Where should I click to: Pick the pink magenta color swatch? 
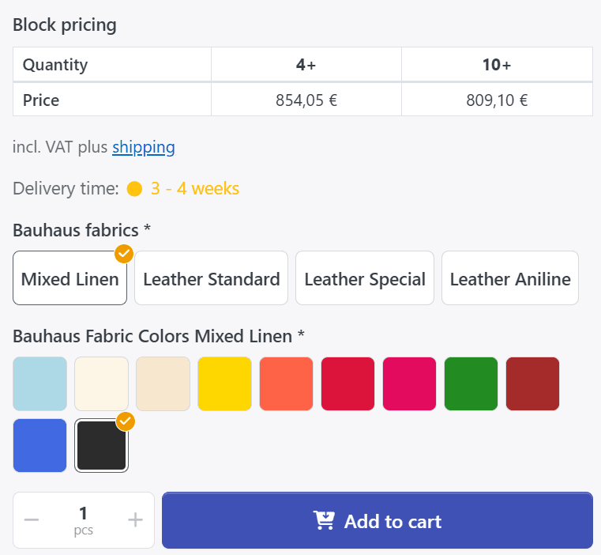(x=410, y=384)
